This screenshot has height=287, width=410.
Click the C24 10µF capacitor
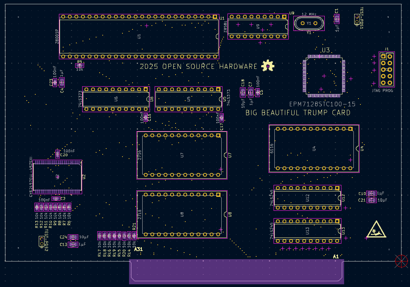(72, 237)
